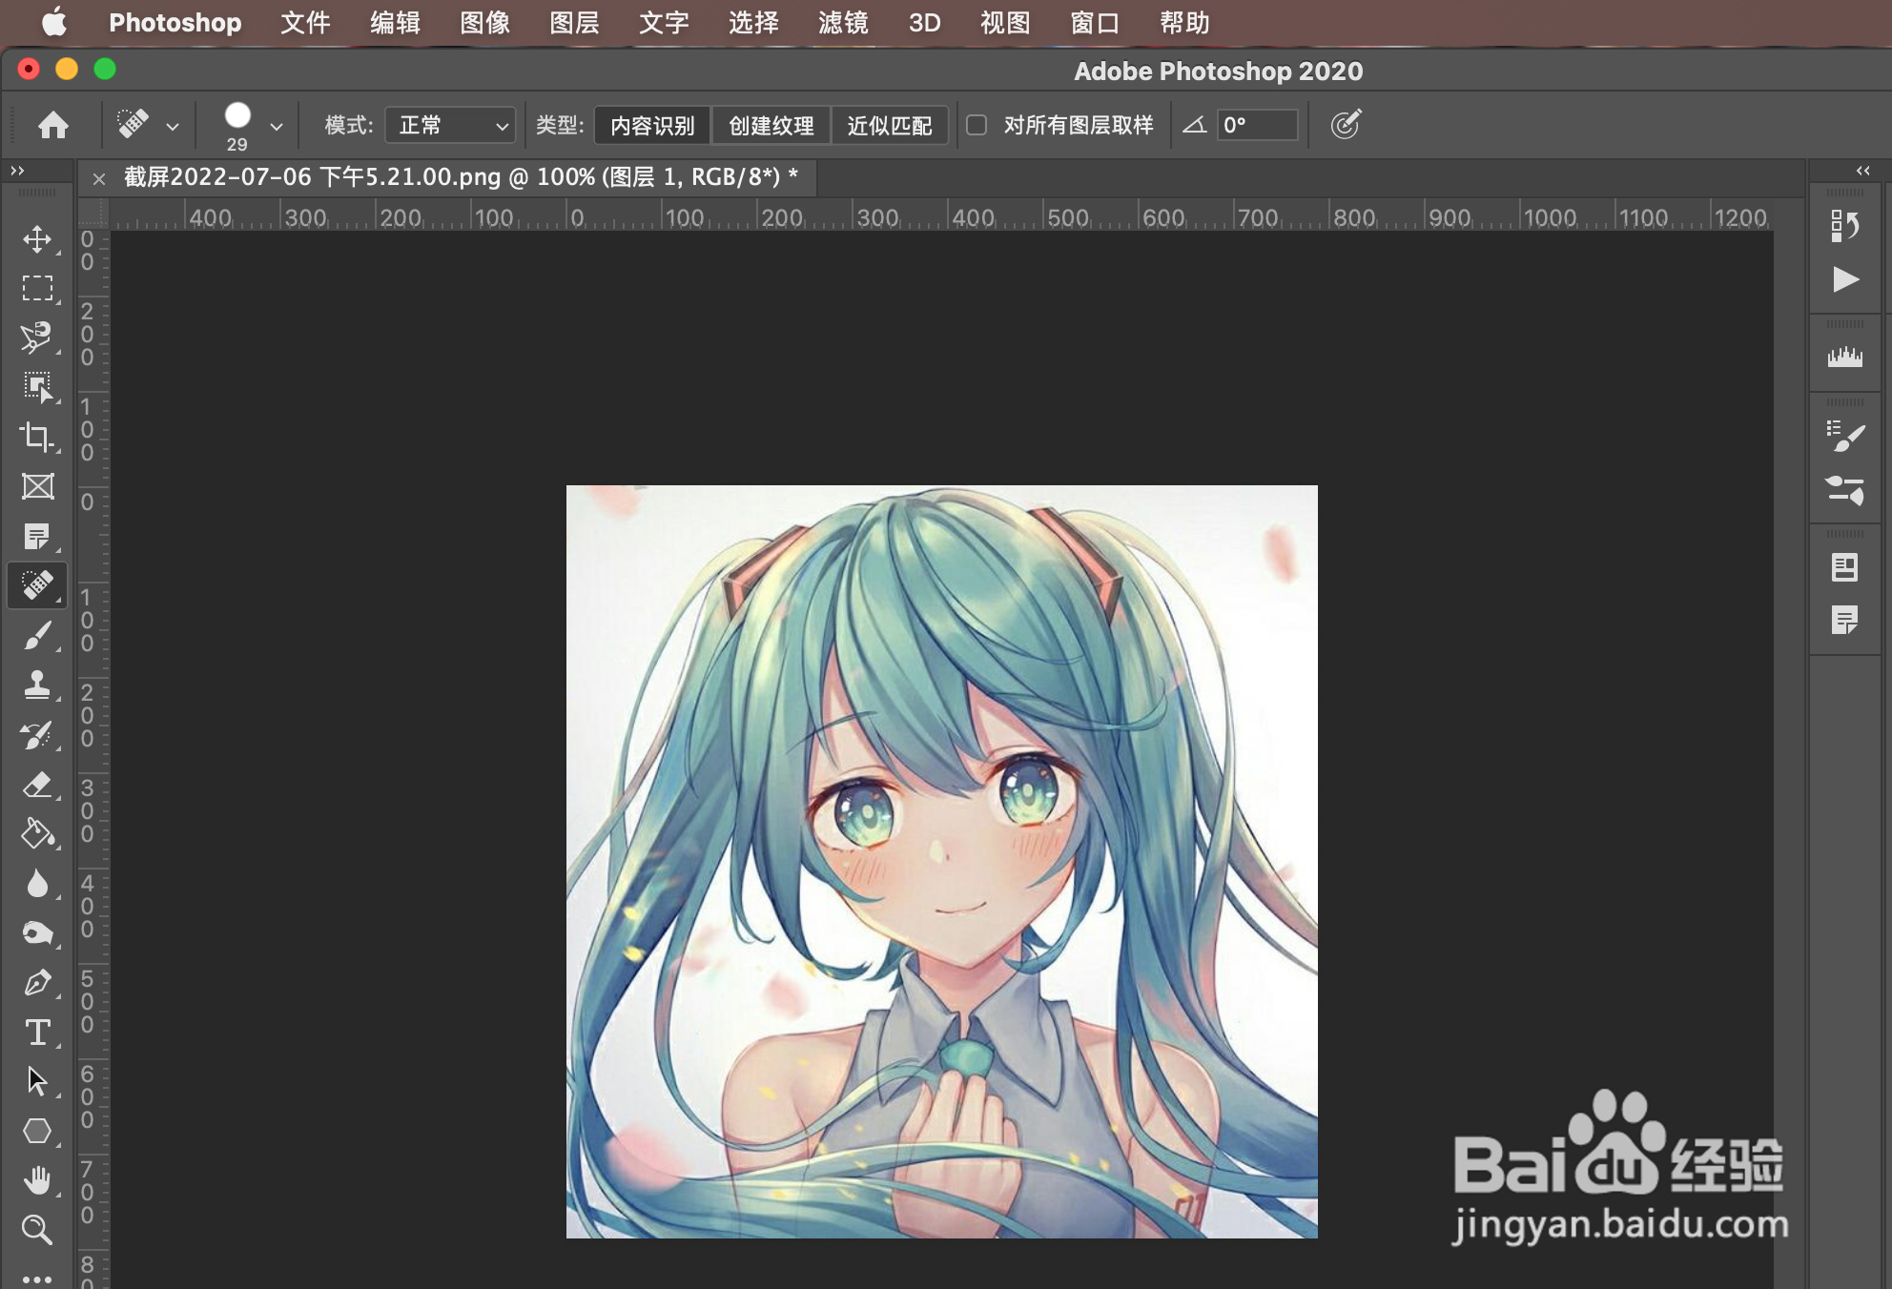Choose Proximity Match type option

tap(890, 126)
